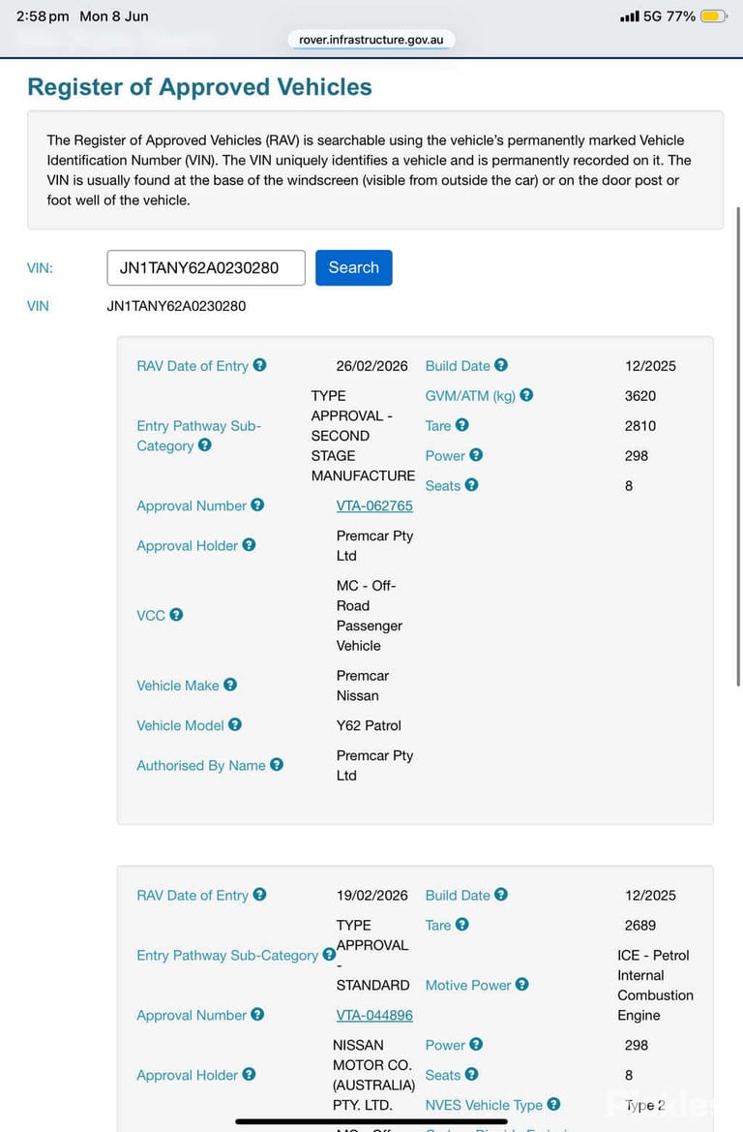Click the Register of Approved Vehicles heading

pyautogui.click(x=200, y=86)
